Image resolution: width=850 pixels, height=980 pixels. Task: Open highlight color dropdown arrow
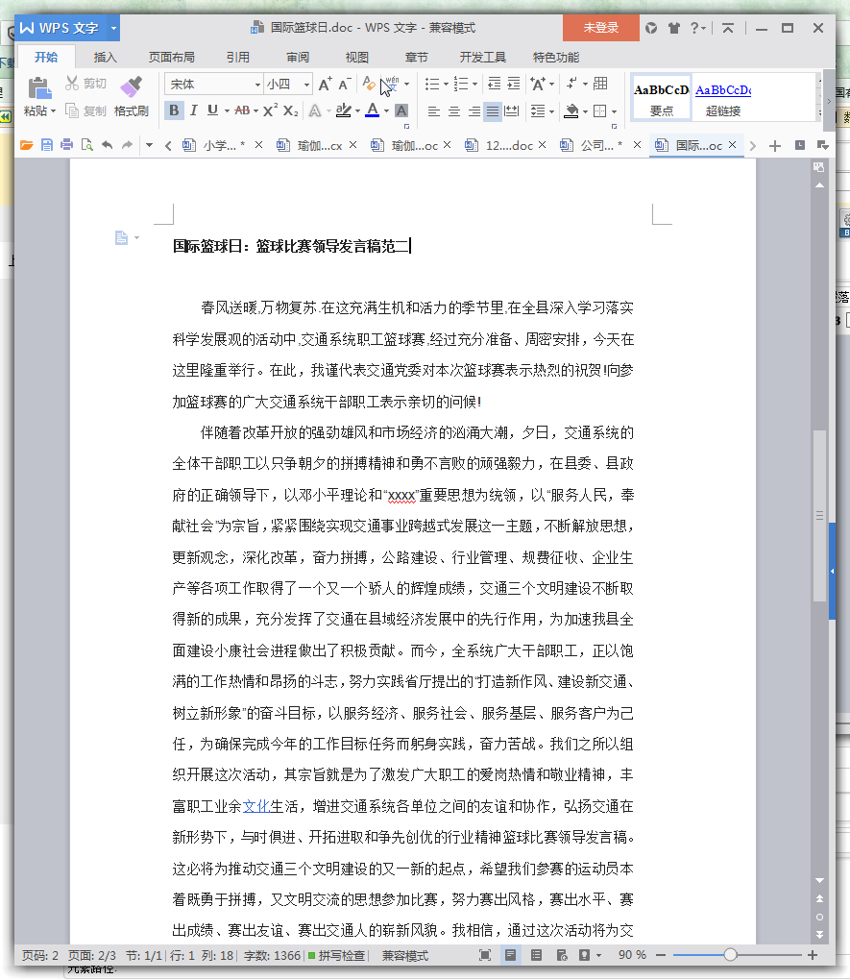point(357,111)
